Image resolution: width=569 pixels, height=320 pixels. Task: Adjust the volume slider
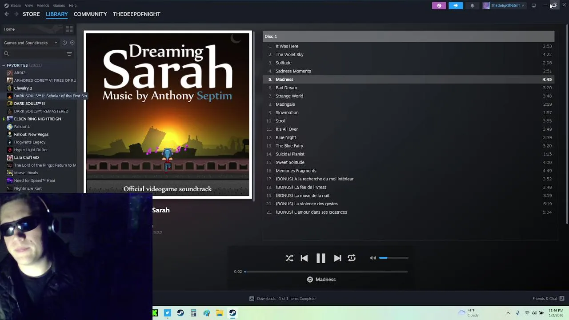point(393,258)
